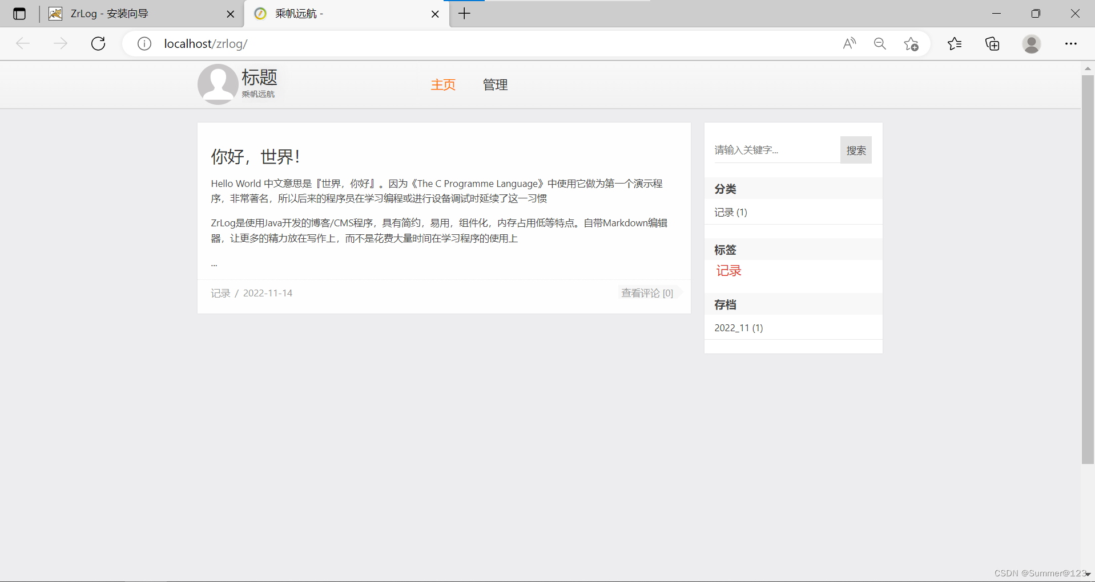This screenshot has height=582, width=1095.
Task: Click the page vertical scrollbar thumb
Action: 1088,270
